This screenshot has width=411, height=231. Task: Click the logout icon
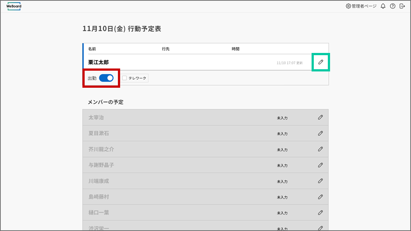[402, 6]
